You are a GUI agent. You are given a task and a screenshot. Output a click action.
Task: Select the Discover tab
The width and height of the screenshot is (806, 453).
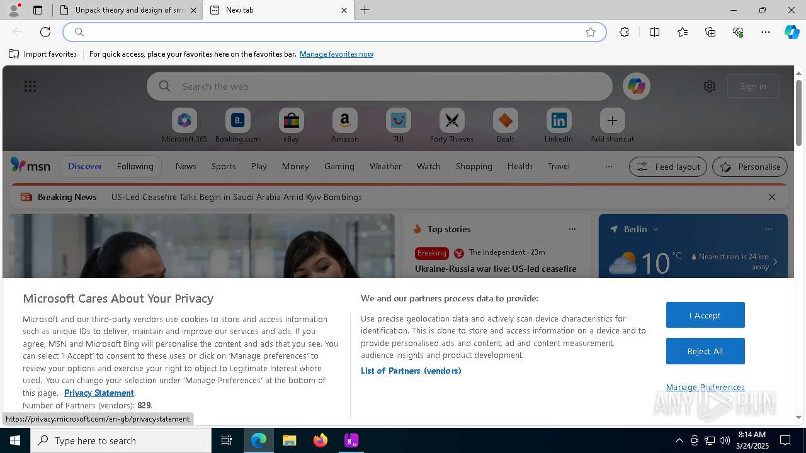tap(85, 166)
